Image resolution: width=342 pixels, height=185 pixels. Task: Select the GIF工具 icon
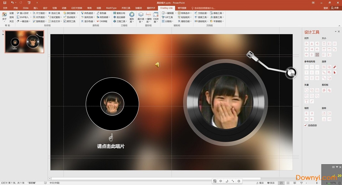pos(169,17)
